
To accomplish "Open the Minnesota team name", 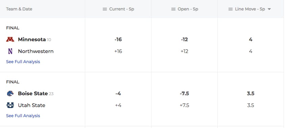I will (32, 40).
